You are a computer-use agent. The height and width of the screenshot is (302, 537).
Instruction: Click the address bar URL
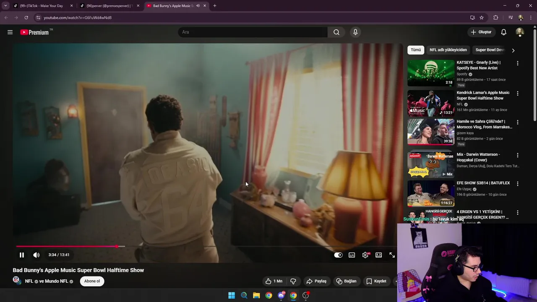(78, 18)
